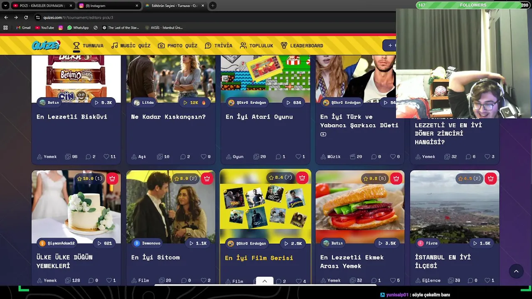Viewport: 532px width, 299px height.
Task: Open the MUSIC QUIZ navigation item
Action: tap(131, 46)
